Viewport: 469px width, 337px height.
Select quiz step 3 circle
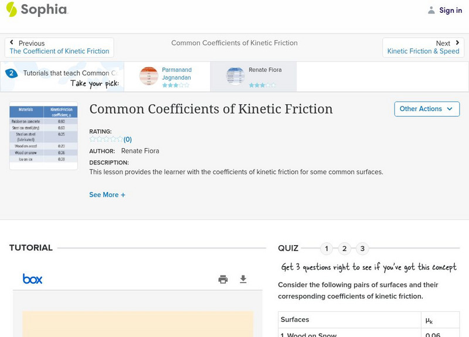coord(362,248)
